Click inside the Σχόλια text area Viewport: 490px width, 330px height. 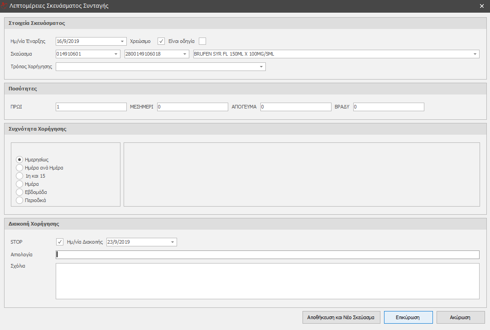point(267,281)
